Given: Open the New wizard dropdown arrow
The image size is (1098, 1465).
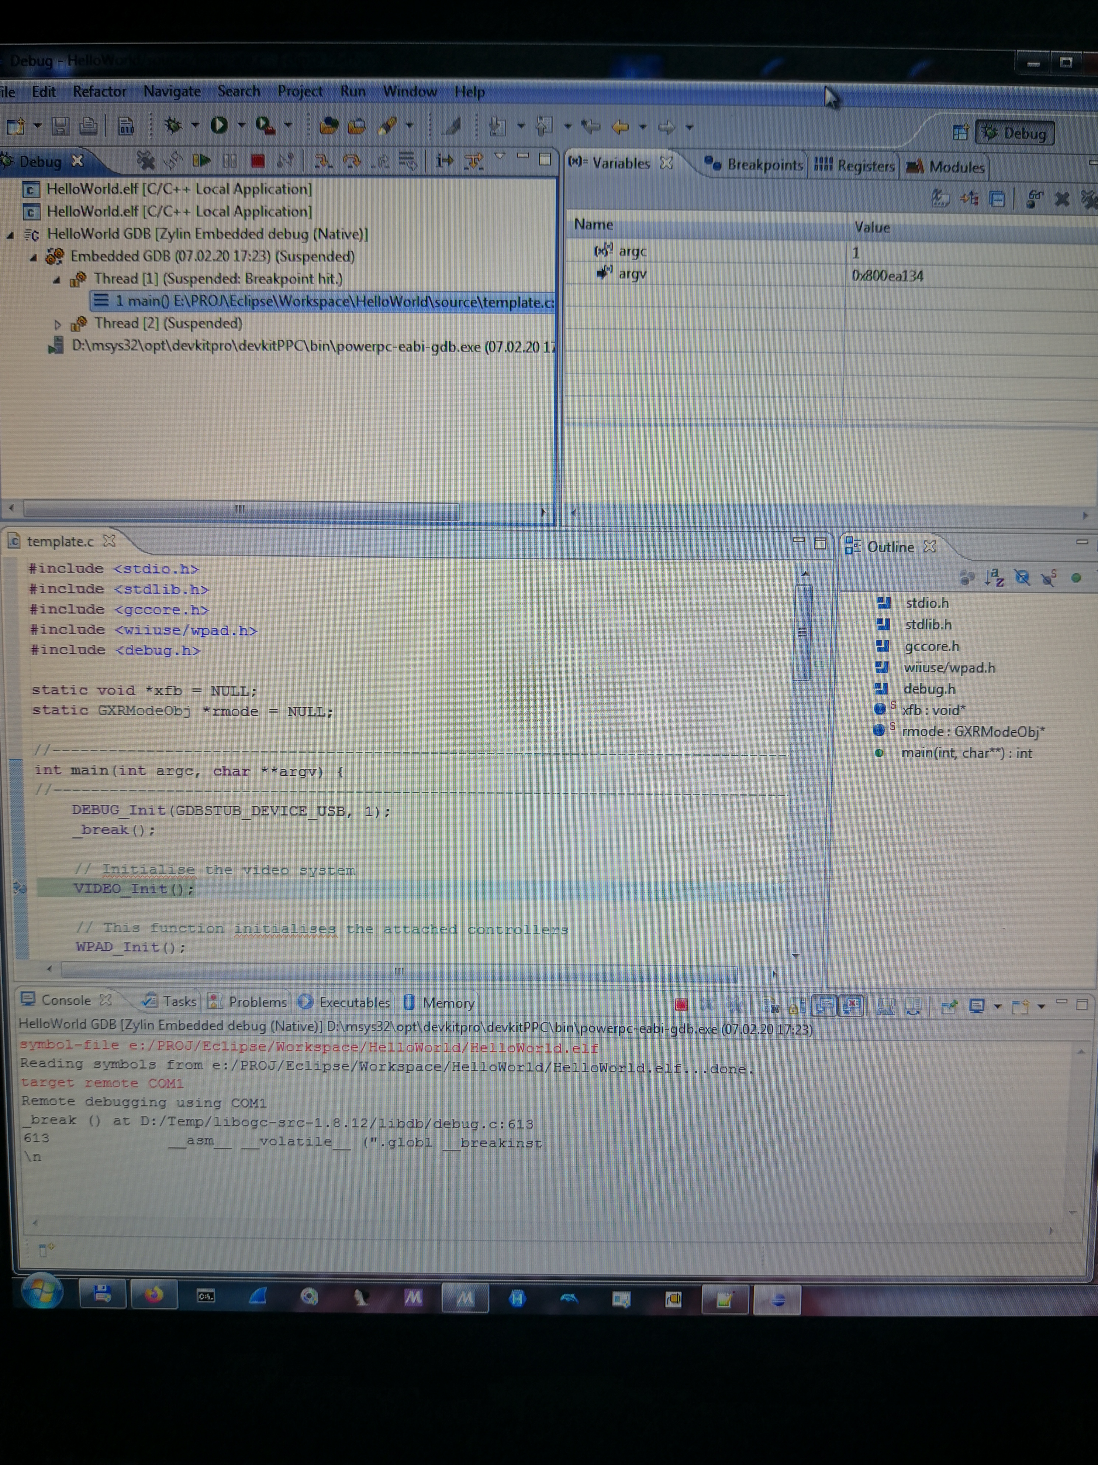Looking at the screenshot, I should [x=38, y=125].
